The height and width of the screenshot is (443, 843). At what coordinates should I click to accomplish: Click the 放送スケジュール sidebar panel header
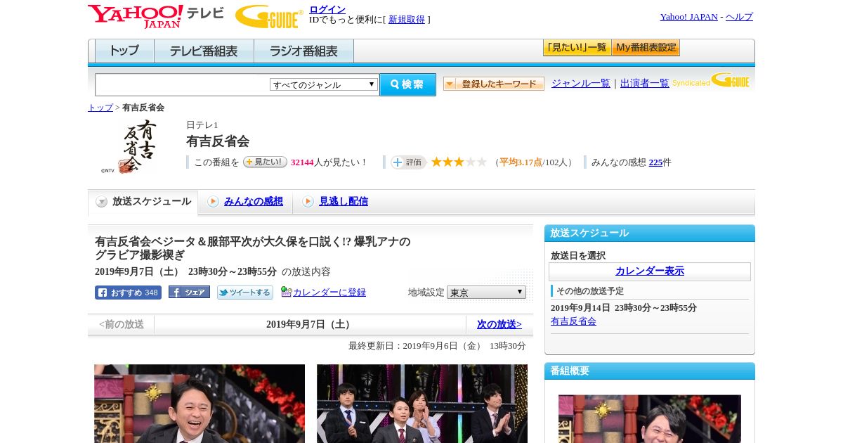click(x=650, y=233)
